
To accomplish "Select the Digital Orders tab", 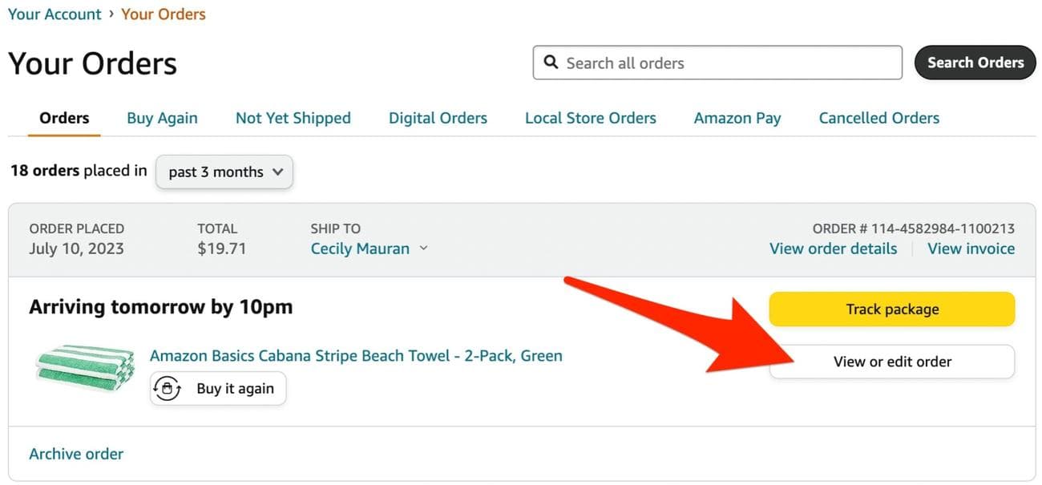I will [438, 118].
